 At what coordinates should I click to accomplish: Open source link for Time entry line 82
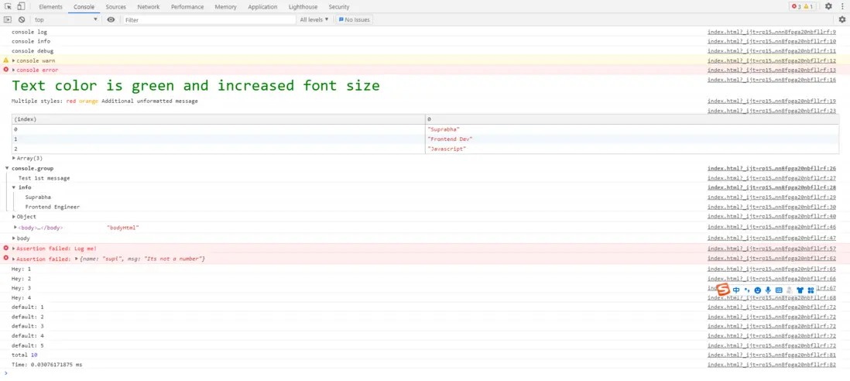(771, 365)
